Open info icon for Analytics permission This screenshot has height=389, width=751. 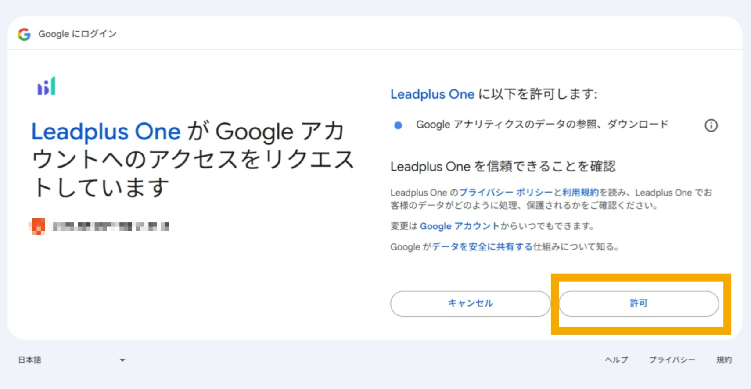pyautogui.click(x=711, y=125)
